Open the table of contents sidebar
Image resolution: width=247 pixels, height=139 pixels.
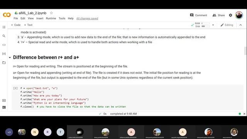point(4,27)
